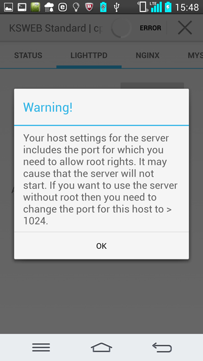Tap the circled e notification icon
203x361 pixels.
[x=62, y=7]
